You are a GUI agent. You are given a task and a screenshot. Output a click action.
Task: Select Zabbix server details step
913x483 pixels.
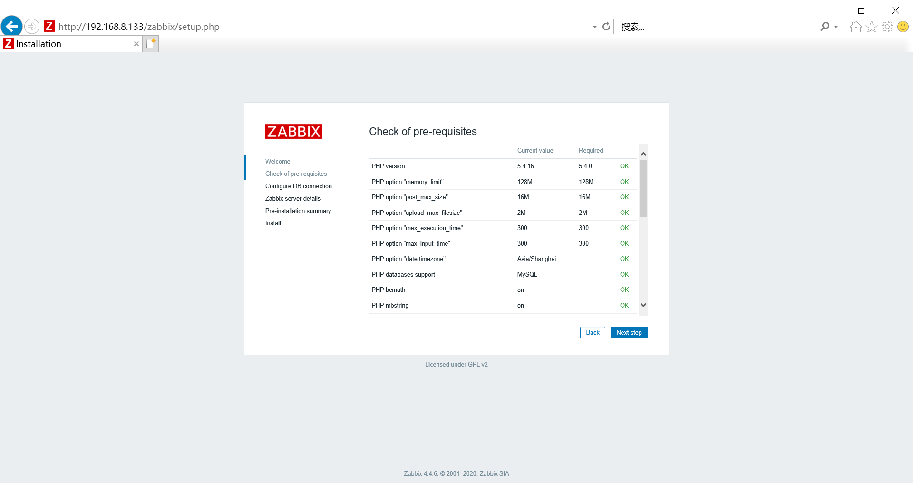[293, 199]
